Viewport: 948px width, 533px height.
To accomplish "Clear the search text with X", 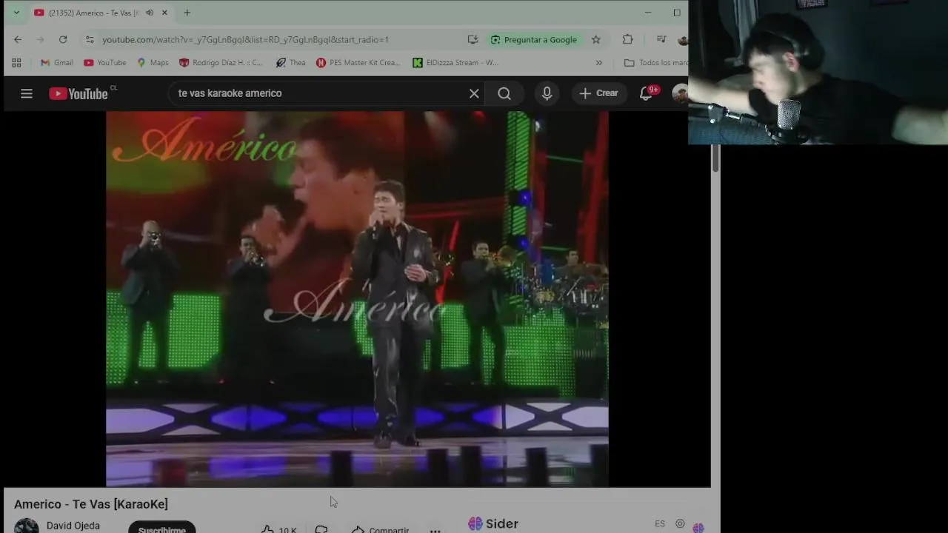I will [x=474, y=93].
